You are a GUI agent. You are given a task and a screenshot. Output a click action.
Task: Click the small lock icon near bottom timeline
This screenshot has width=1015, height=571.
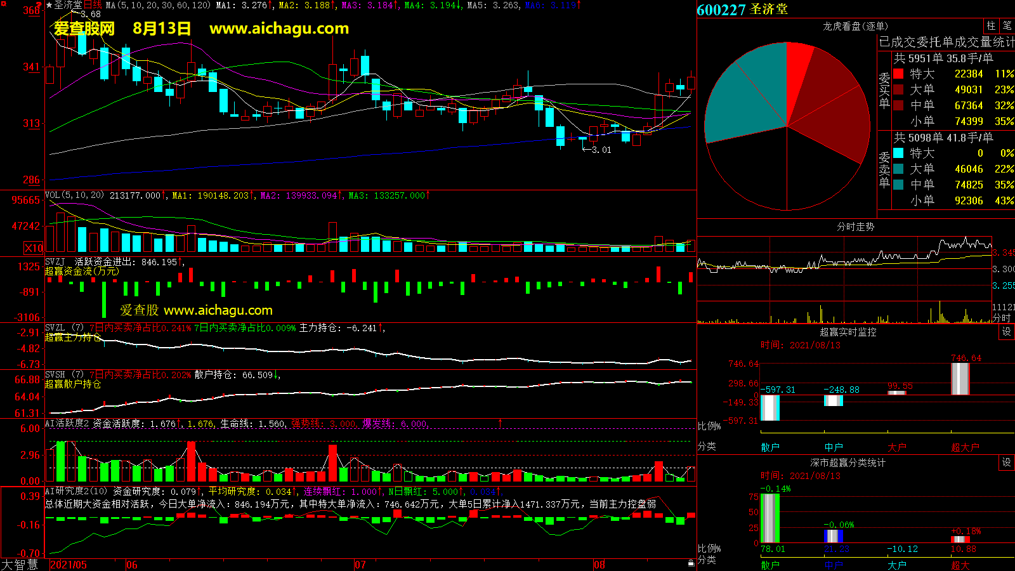(x=691, y=563)
